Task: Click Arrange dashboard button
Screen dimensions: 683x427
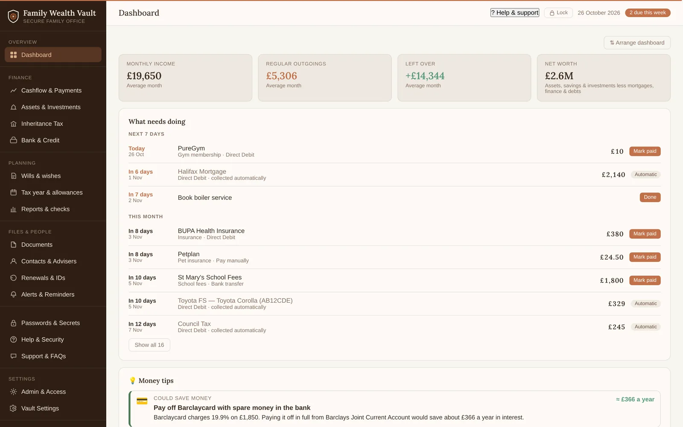Action: point(637,43)
